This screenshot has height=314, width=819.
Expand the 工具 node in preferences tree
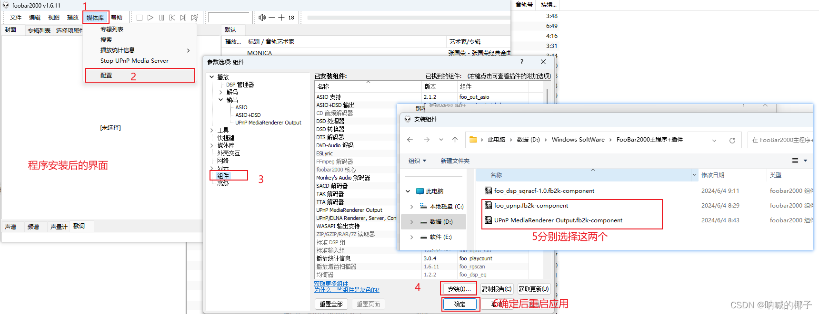[212, 130]
